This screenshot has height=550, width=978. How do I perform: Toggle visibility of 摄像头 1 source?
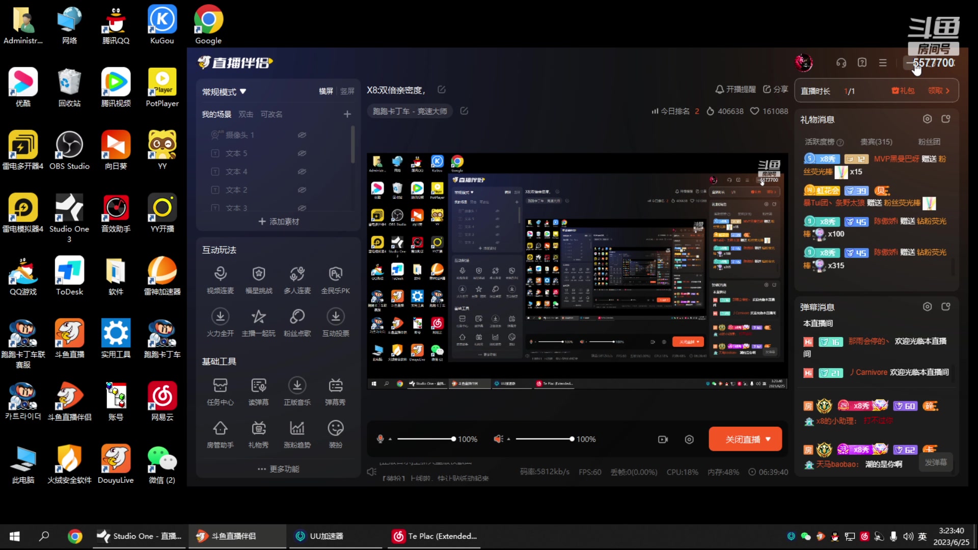click(302, 135)
